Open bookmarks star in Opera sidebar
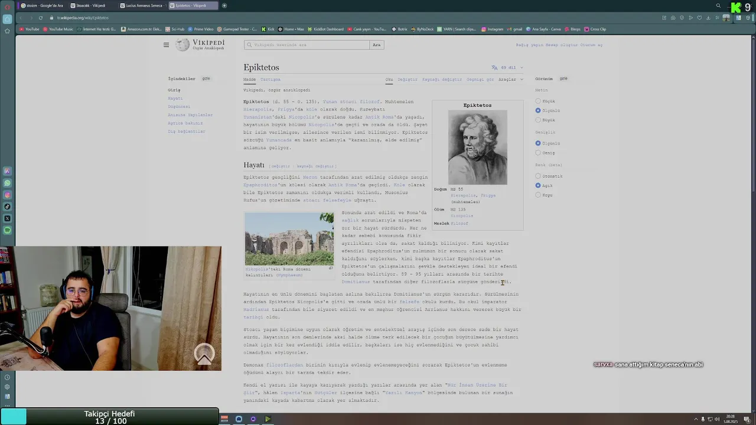Screen dimensions: 756x425 pos(7,31)
